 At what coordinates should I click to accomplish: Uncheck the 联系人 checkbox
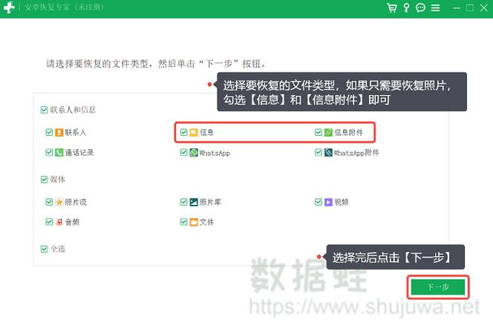[x=49, y=132]
